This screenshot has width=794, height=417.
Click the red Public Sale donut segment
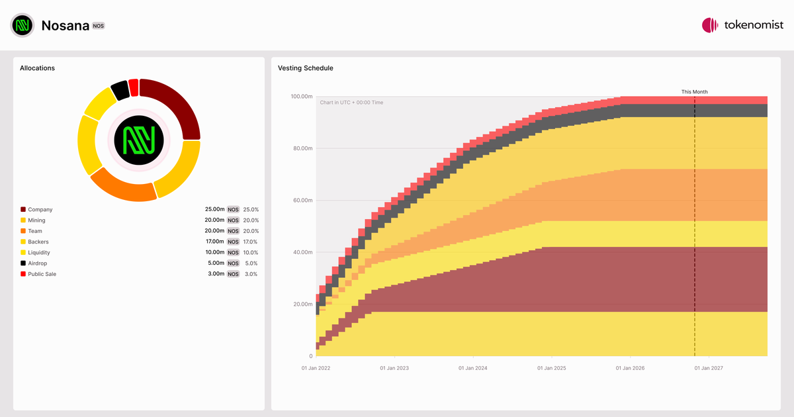click(x=134, y=87)
